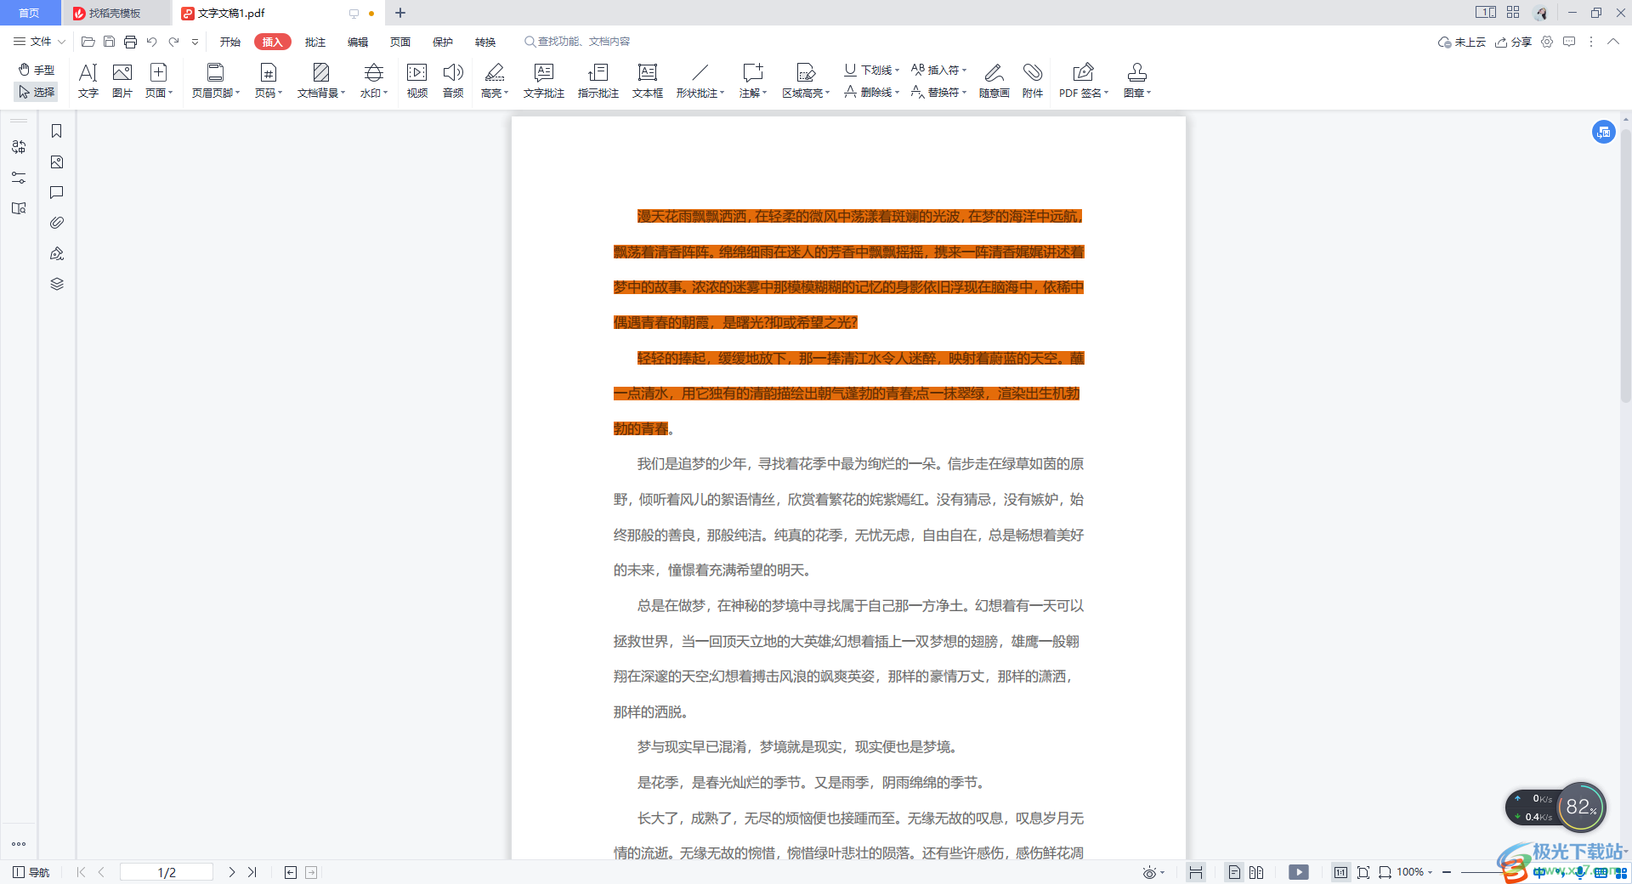
Task: Choose the 指示批注 callout annotation tool
Action: tap(598, 81)
